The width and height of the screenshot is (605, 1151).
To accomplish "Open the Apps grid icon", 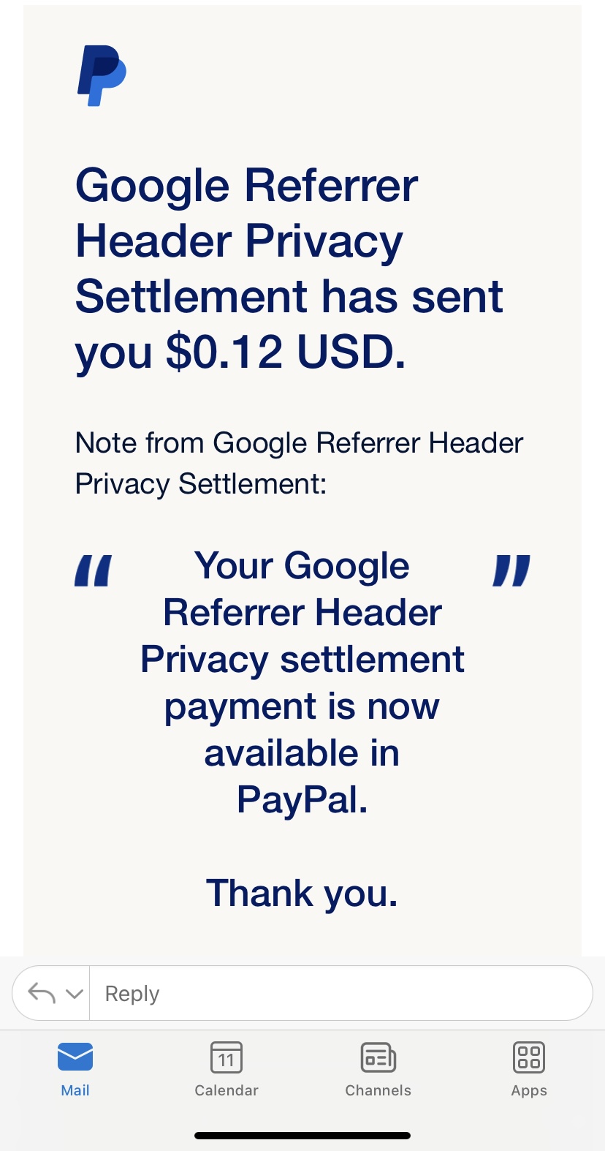I will coord(529,1057).
